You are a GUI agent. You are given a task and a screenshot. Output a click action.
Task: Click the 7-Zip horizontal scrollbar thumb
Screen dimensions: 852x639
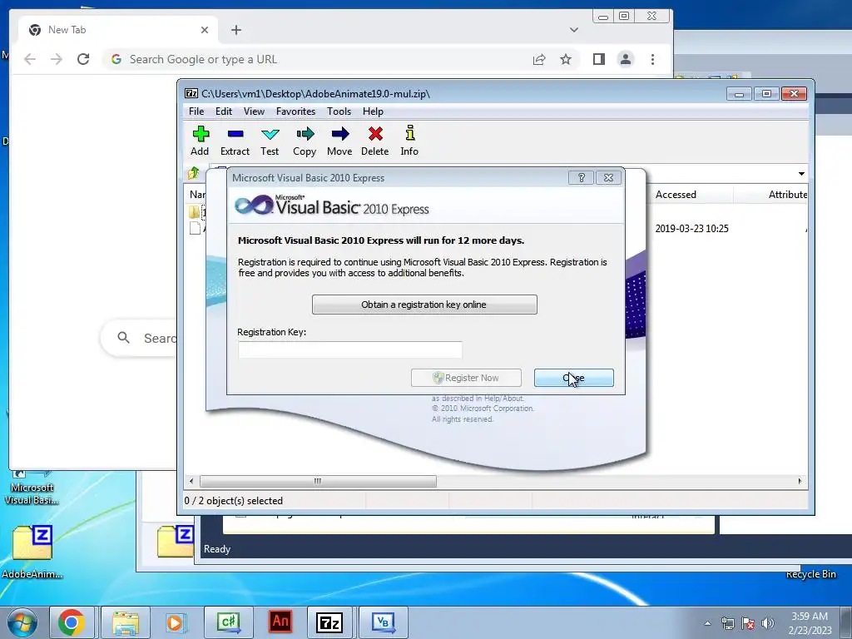click(x=318, y=481)
